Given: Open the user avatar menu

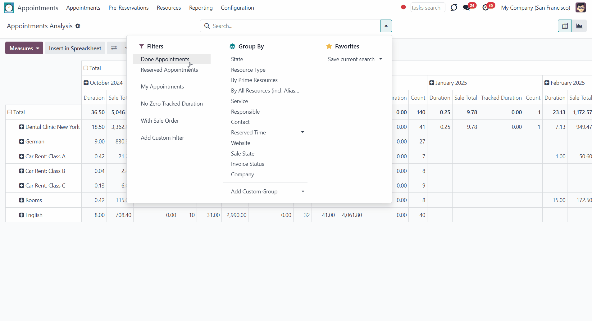Looking at the screenshot, I should tap(581, 7).
